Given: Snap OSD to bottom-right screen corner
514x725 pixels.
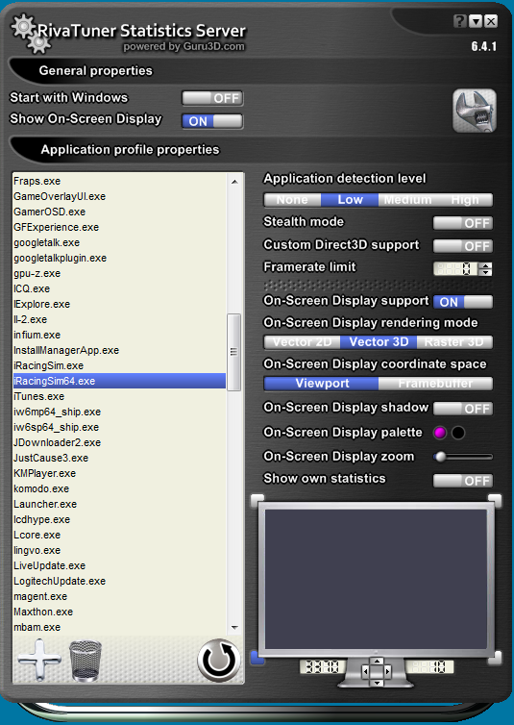Looking at the screenshot, I should [x=495, y=658].
